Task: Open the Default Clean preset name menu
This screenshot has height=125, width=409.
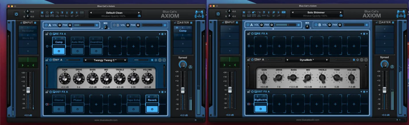Action: tap(114, 13)
